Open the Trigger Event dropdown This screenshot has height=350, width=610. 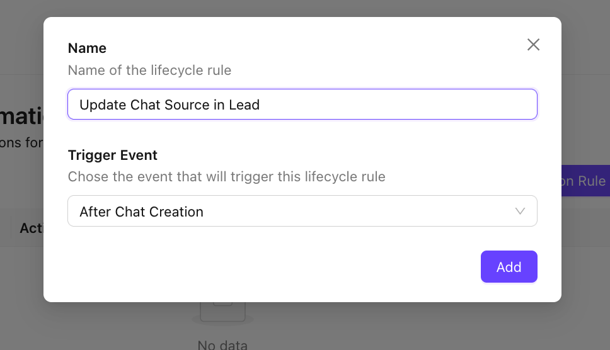click(302, 212)
